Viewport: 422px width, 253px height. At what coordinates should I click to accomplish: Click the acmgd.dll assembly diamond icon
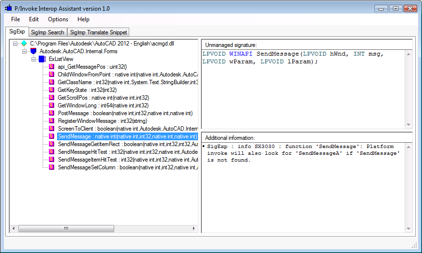24,44
